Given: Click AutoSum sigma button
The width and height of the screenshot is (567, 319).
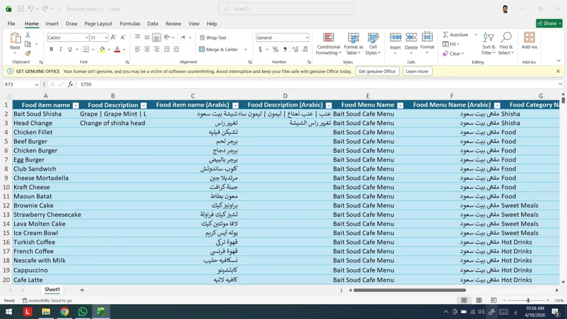Looking at the screenshot, I should pyautogui.click(x=455, y=35).
